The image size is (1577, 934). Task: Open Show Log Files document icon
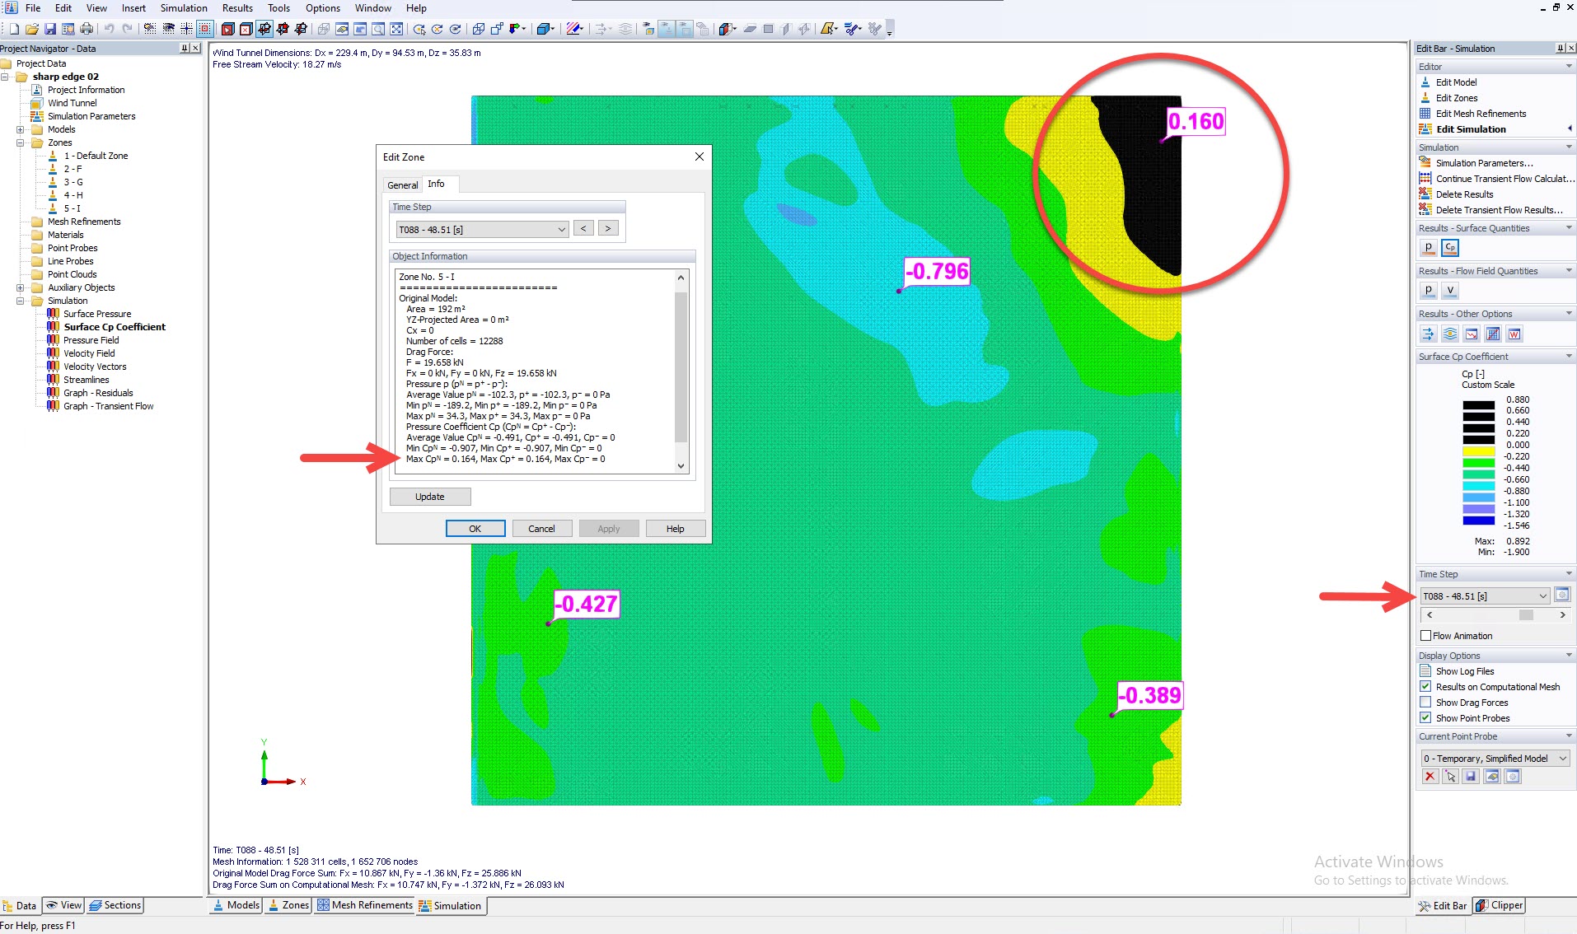pyautogui.click(x=1425, y=671)
